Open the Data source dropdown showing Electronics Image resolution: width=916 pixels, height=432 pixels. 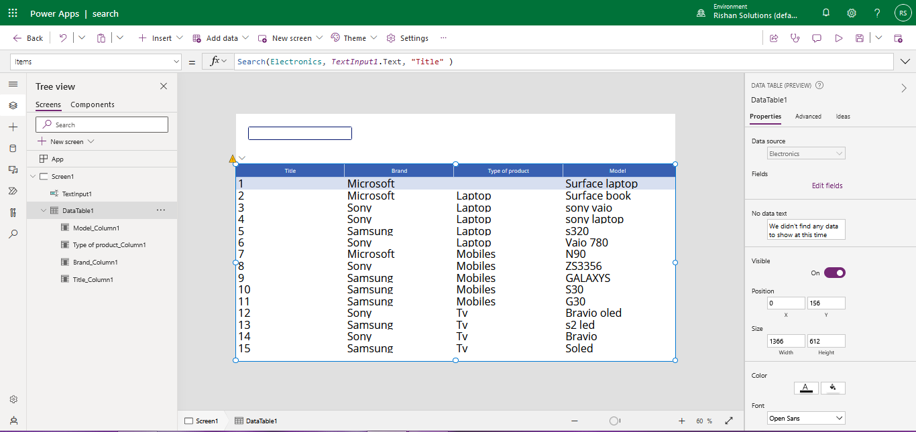[x=805, y=153]
